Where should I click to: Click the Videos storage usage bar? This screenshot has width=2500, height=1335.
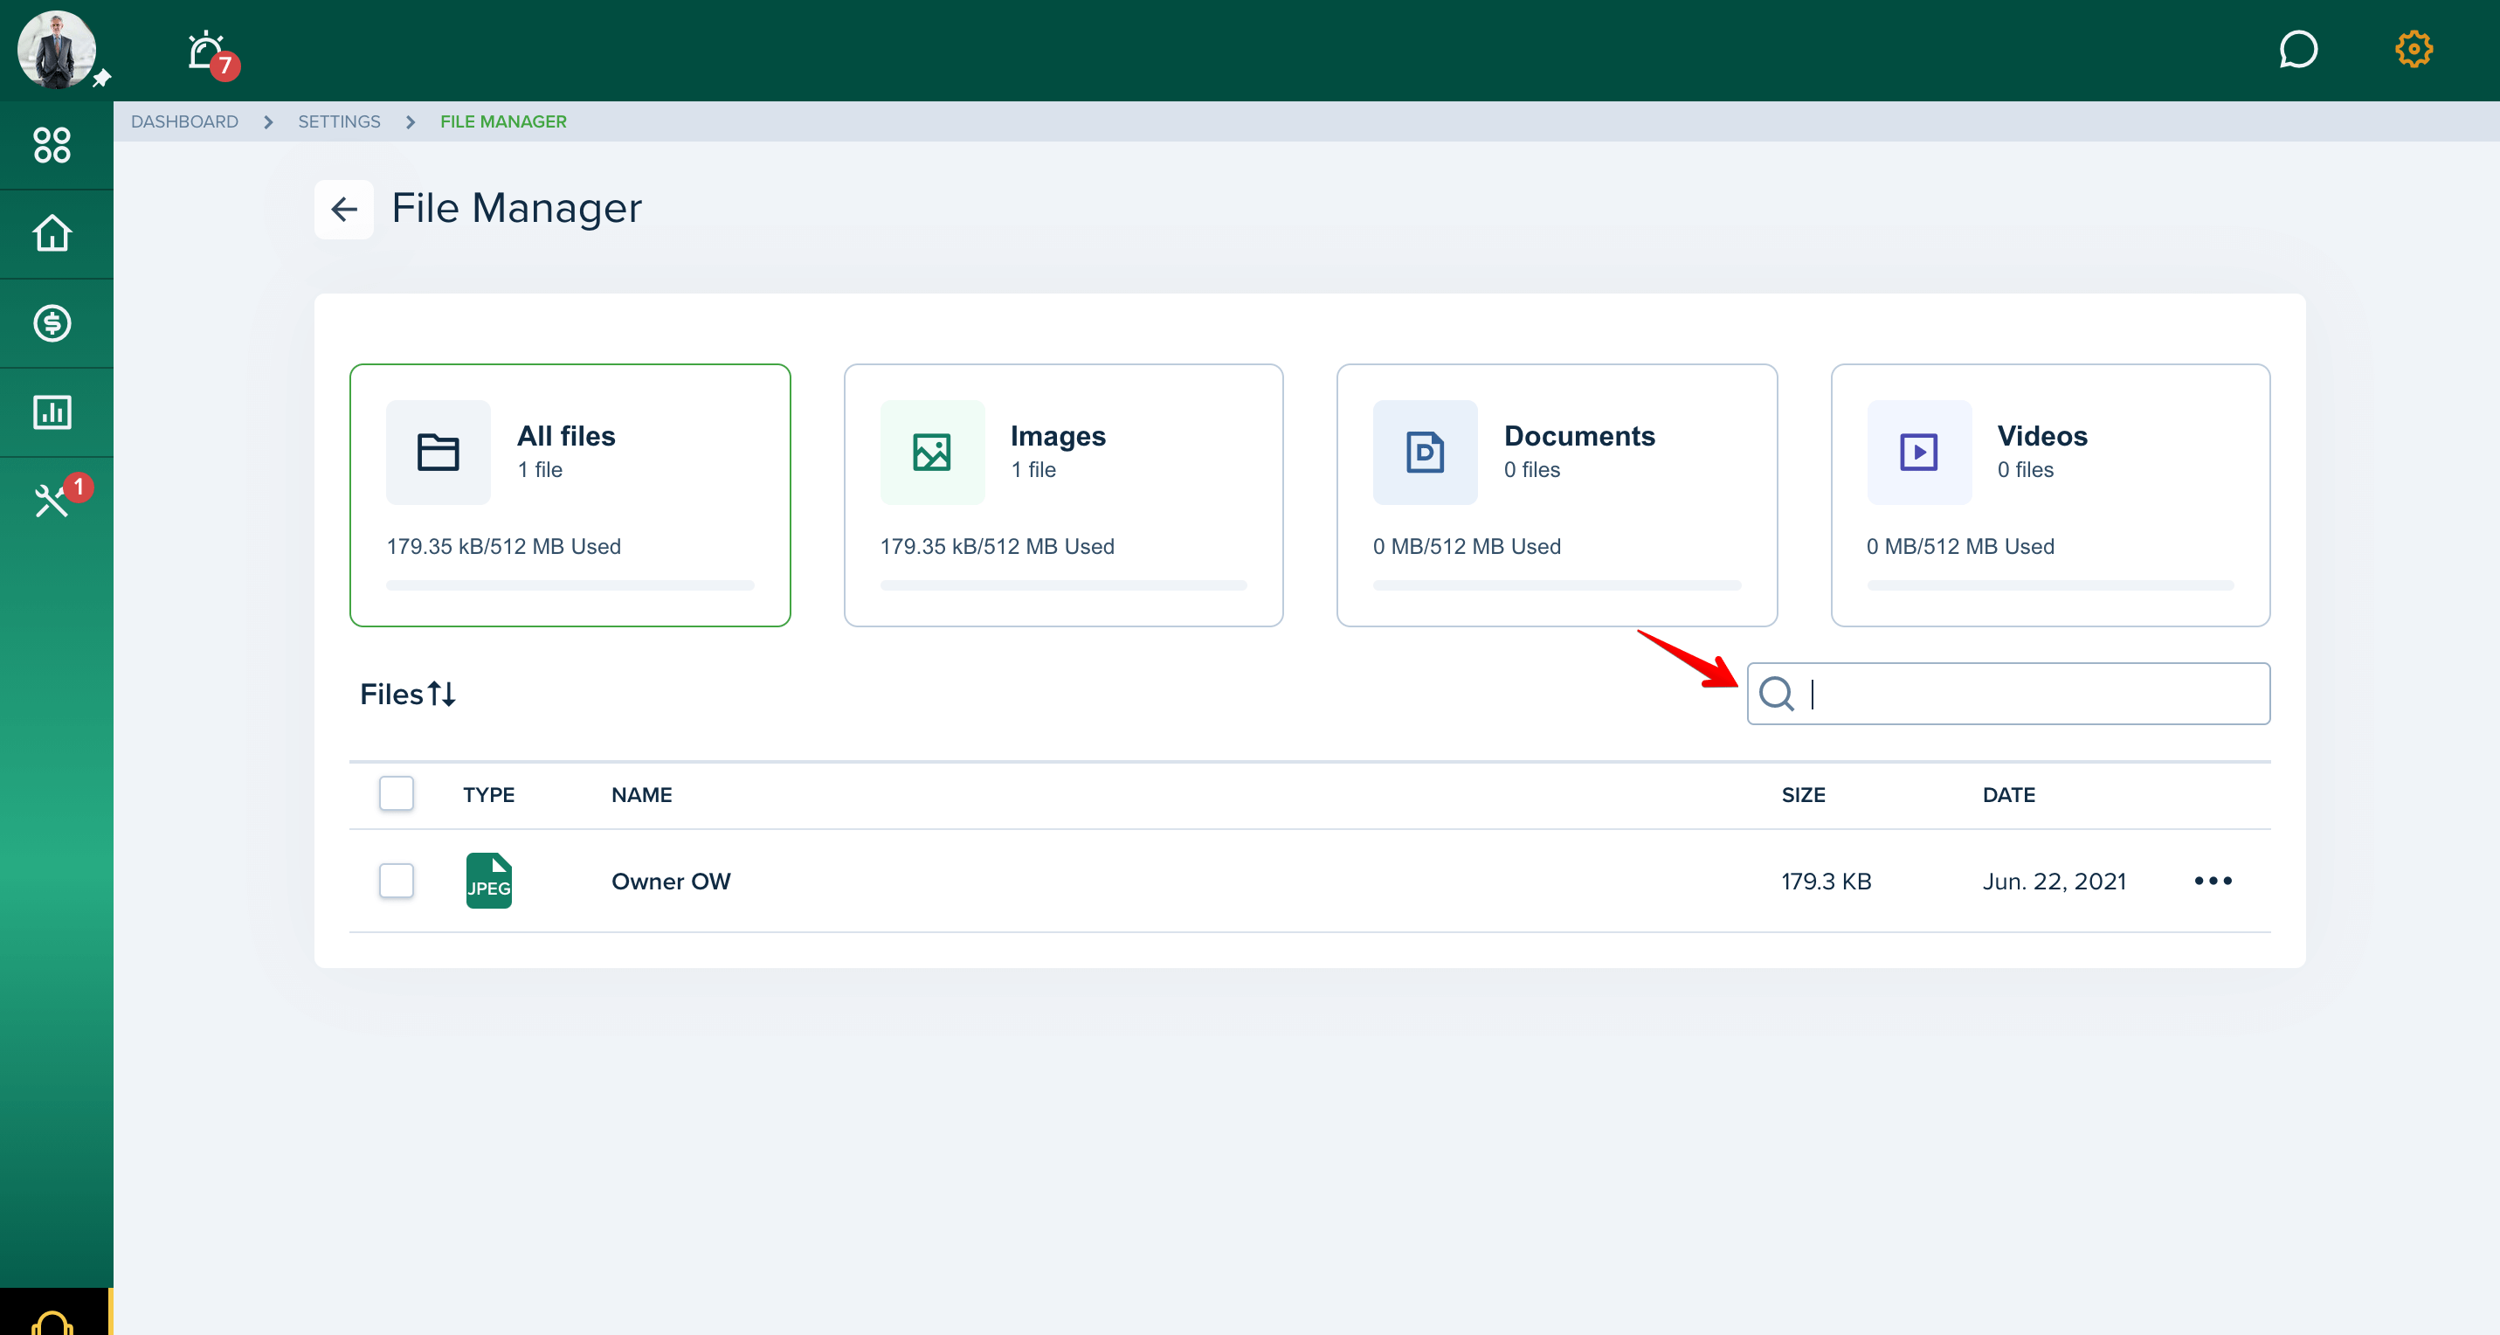[x=2049, y=585]
